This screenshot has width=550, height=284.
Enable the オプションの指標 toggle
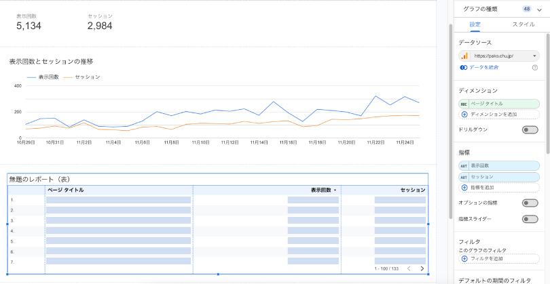point(530,203)
